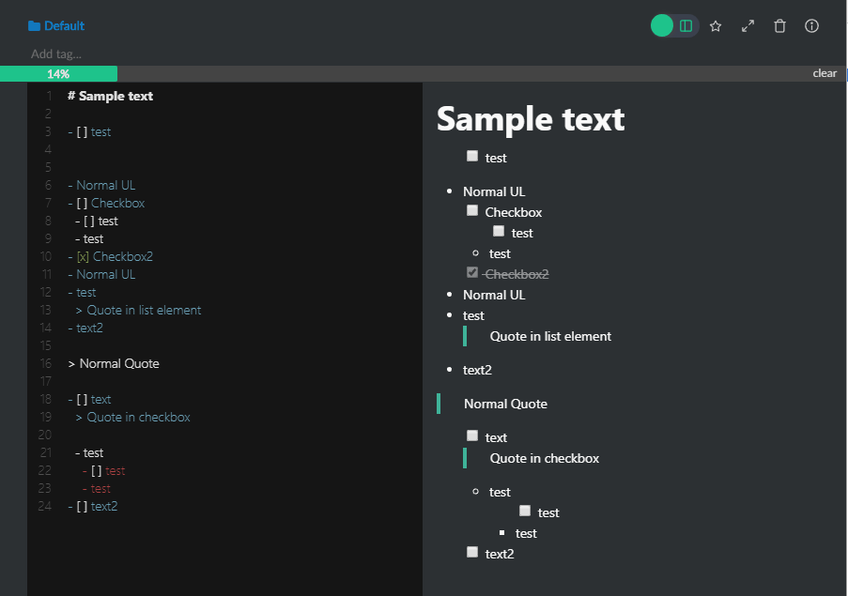848x596 pixels.
Task: Click 'Quote in checkbox' in preview
Action: point(545,458)
